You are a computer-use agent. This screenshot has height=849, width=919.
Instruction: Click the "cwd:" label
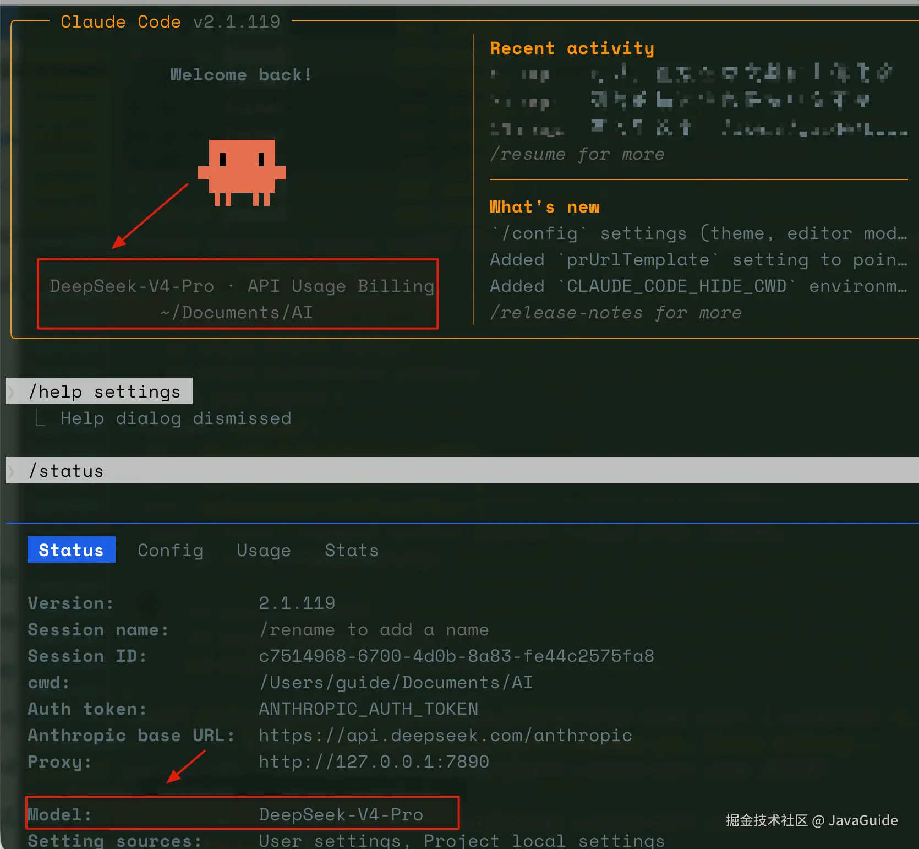coord(49,682)
